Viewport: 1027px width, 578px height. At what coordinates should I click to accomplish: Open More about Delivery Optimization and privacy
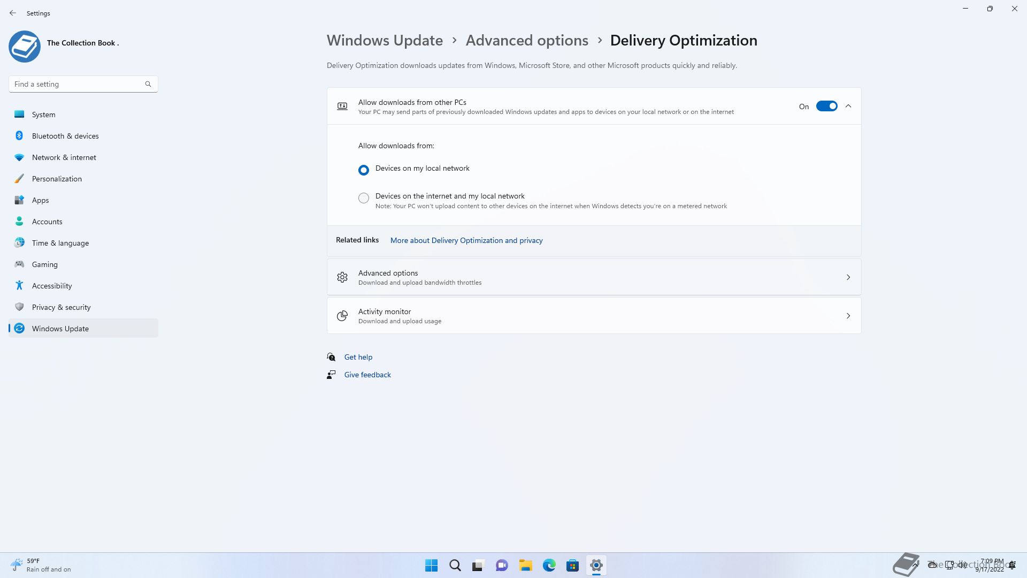(466, 240)
